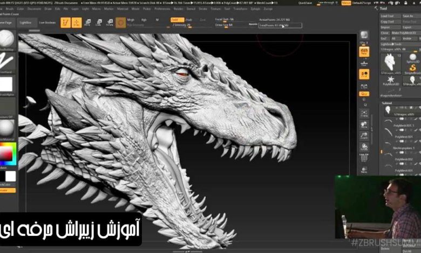Viewport: 421px width, 253px height.
Task: Switch to the LightBox tab
Action: (x=26, y=23)
